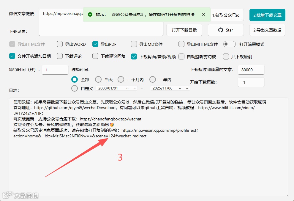Viewport: 294px width, 201px height.
Task: Click the 使用教程 first log line
Action: [140, 102]
